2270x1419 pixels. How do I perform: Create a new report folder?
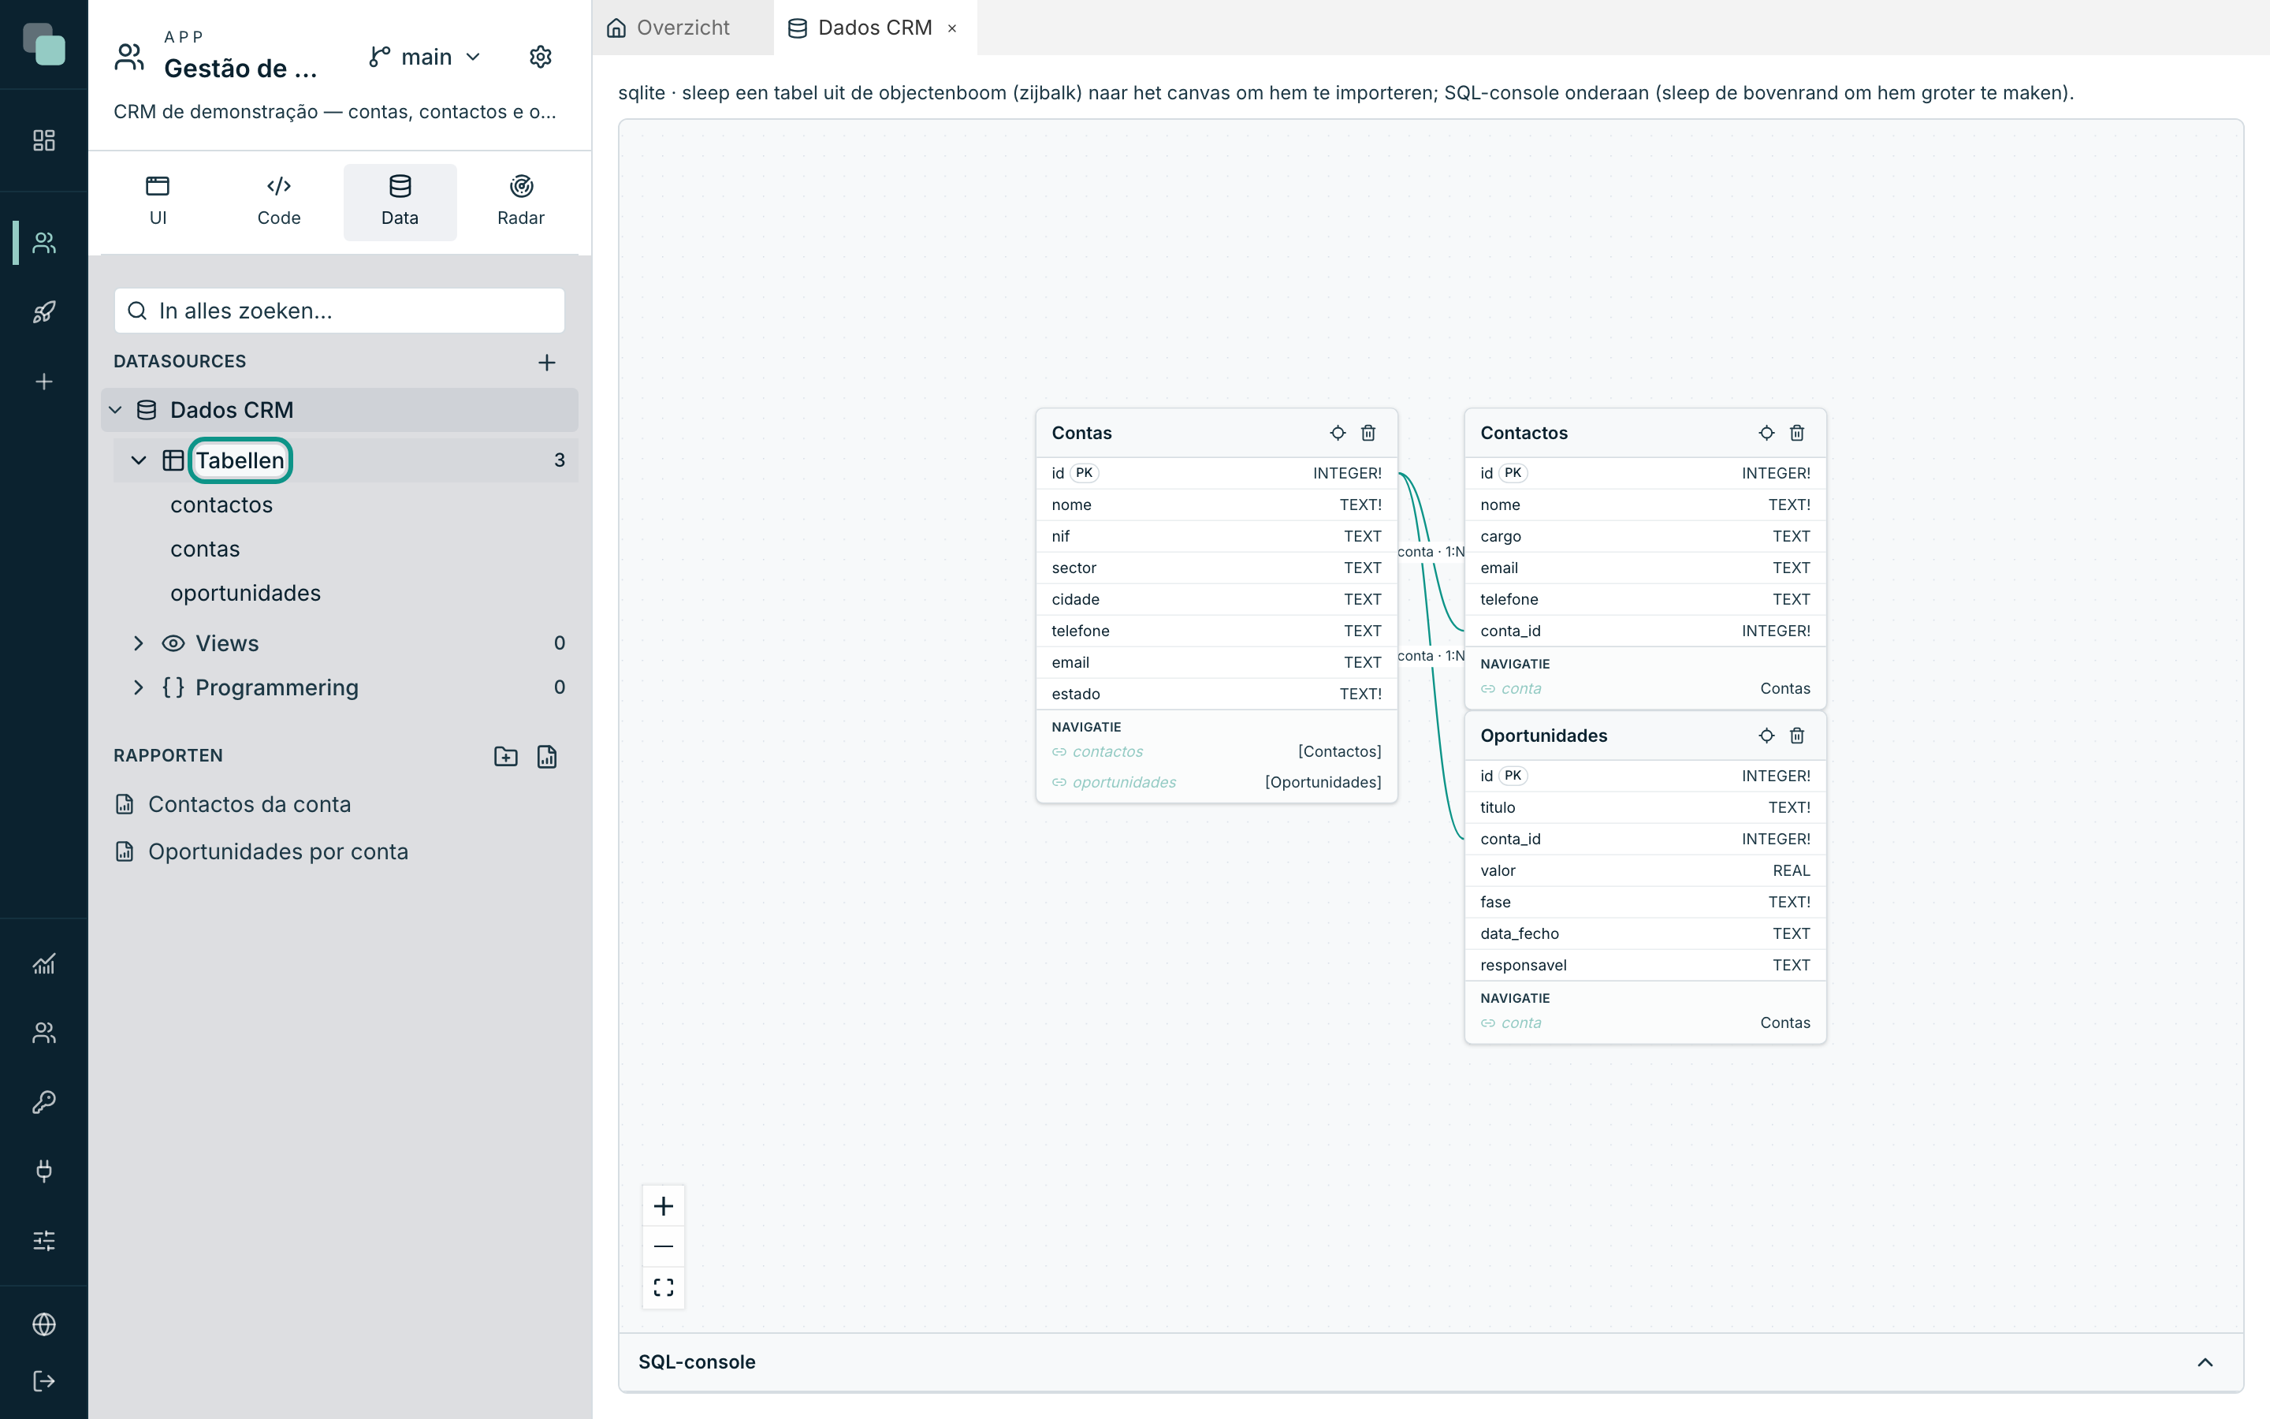505,757
